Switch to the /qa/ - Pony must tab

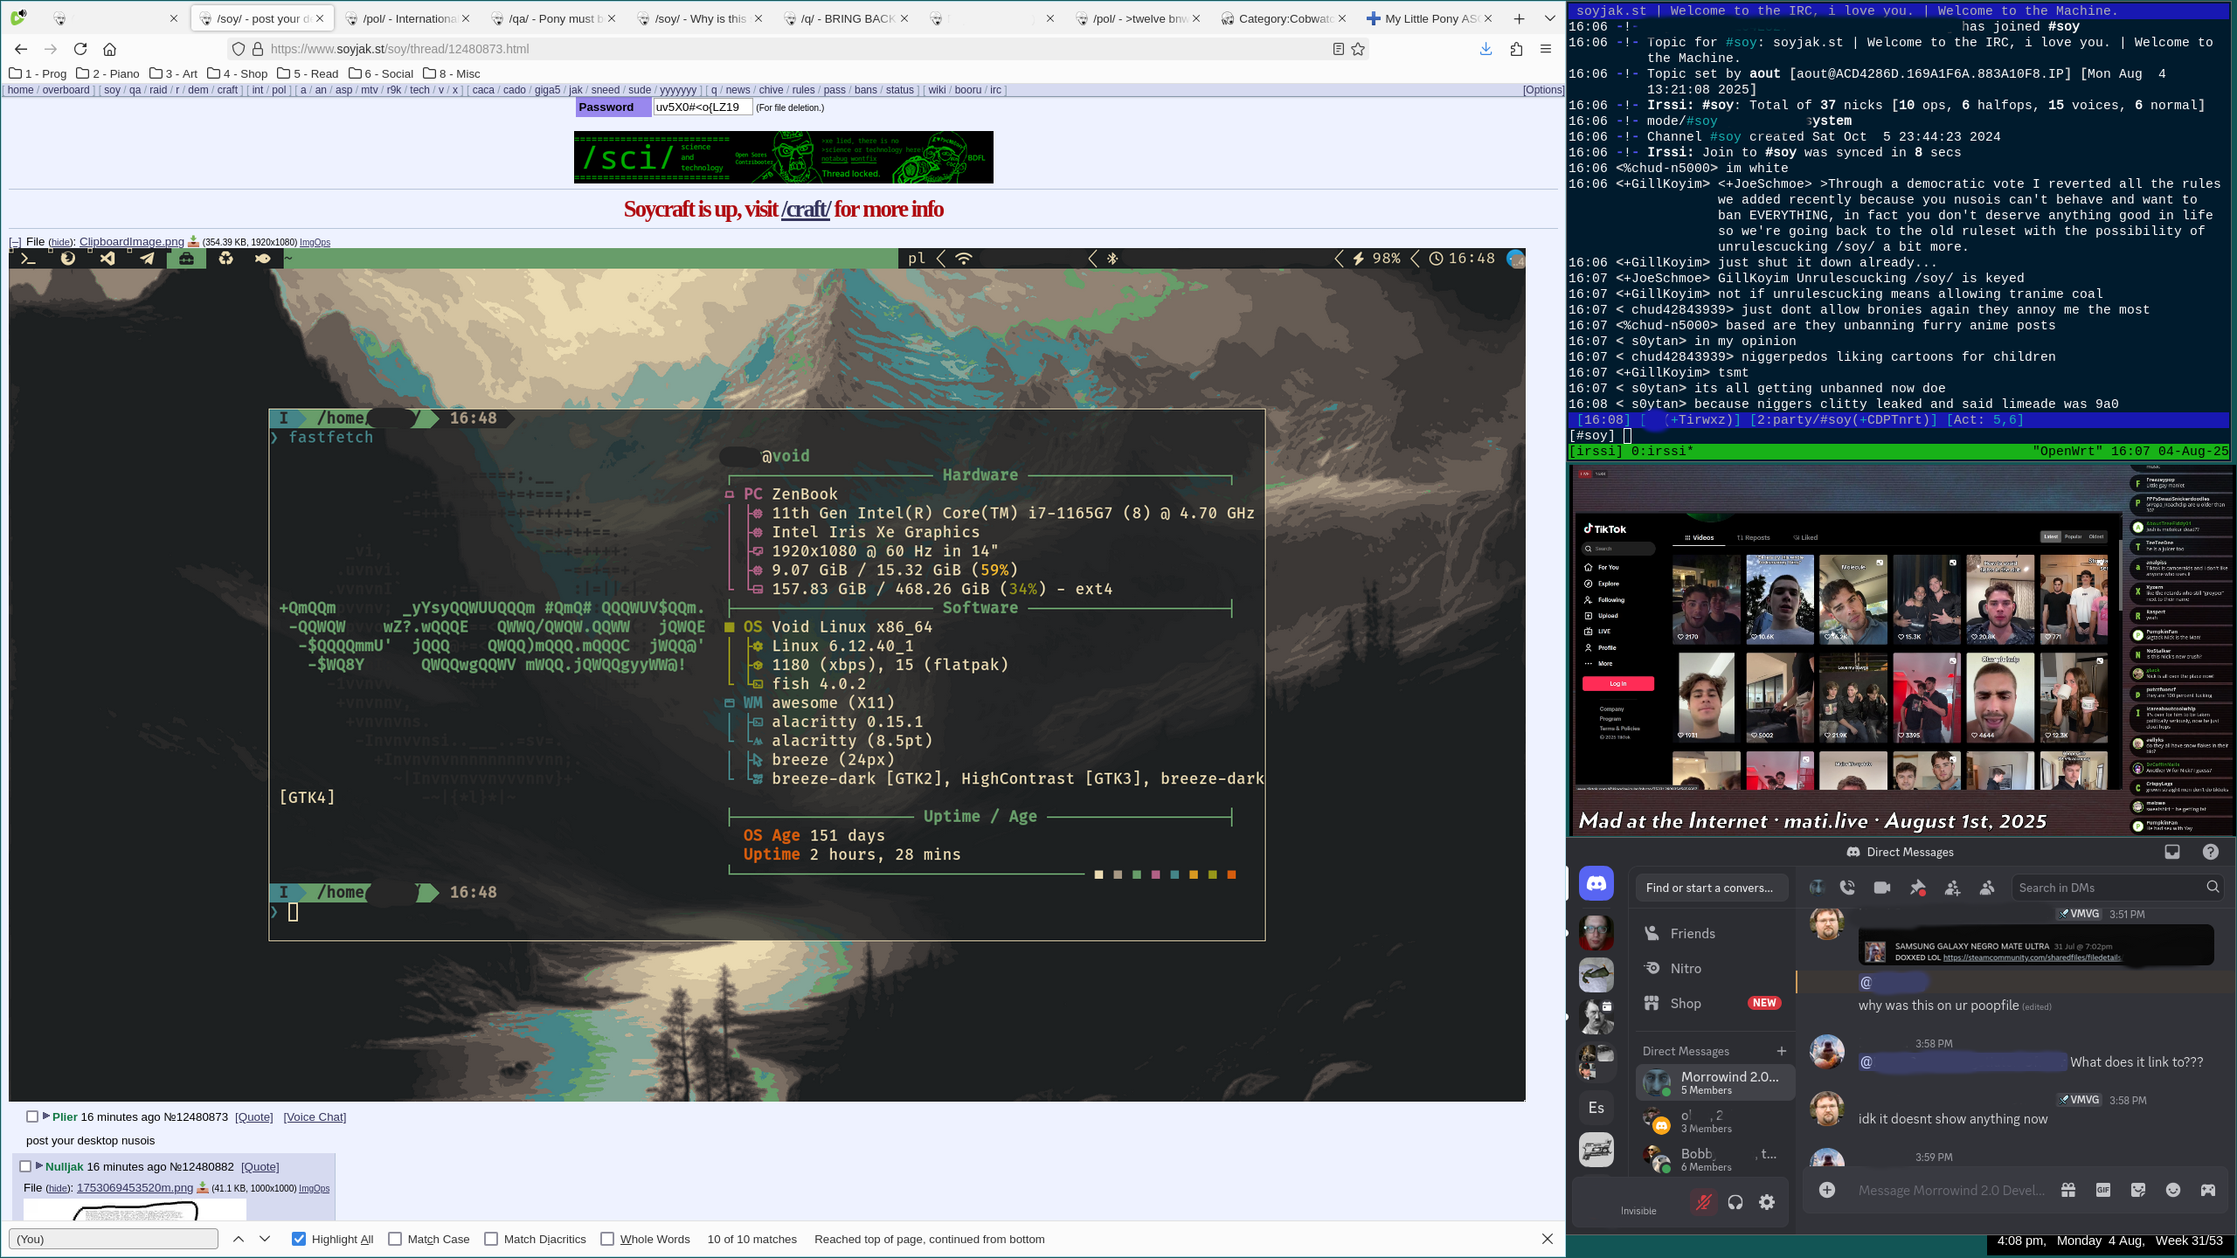pyautogui.click(x=552, y=18)
